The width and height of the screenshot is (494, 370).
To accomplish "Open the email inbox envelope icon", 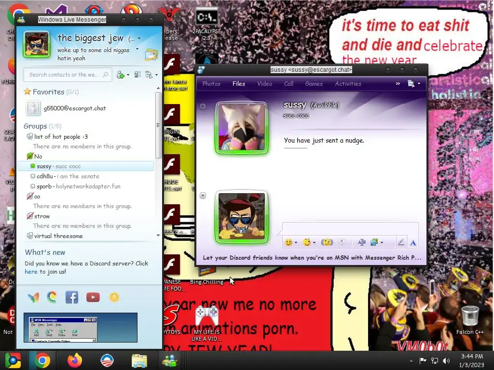I will point(151,54).
